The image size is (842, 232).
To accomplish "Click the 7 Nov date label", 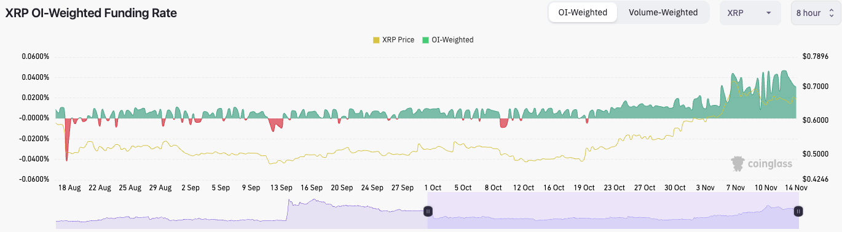I will pyautogui.click(x=735, y=188).
